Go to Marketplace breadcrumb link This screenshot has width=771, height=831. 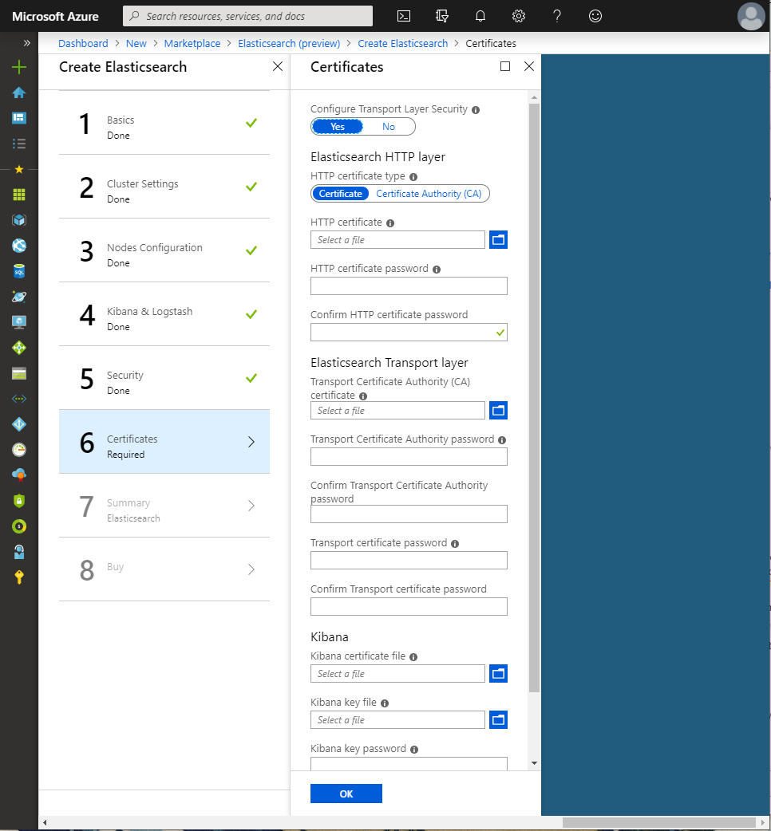pyautogui.click(x=192, y=44)
